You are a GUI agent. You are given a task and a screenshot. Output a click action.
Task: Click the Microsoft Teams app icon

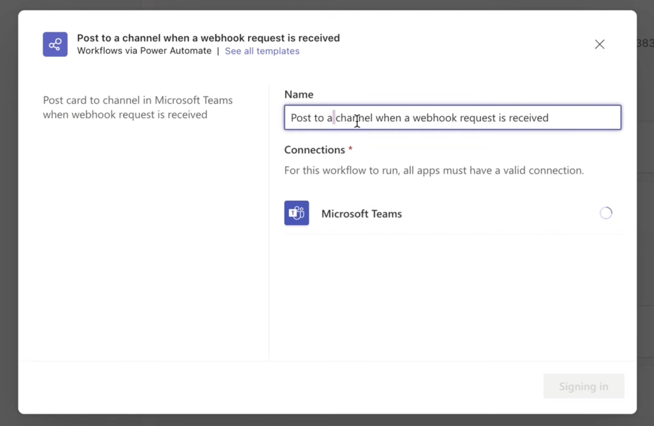pyautogui.click(x=297, y=213)
